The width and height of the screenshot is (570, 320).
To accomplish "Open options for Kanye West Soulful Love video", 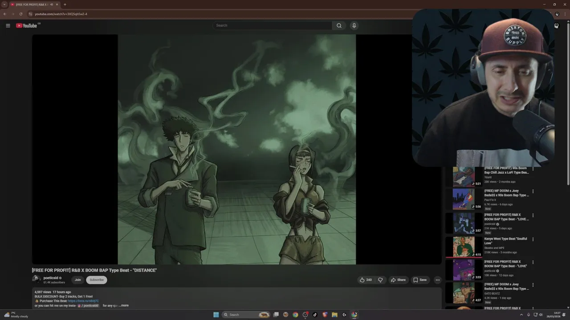I will point(533,239).
